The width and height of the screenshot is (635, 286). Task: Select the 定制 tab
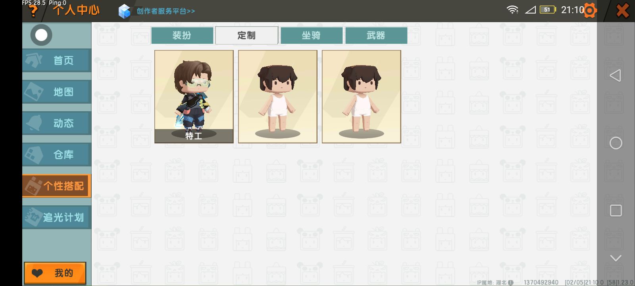(x=246, y=35)
